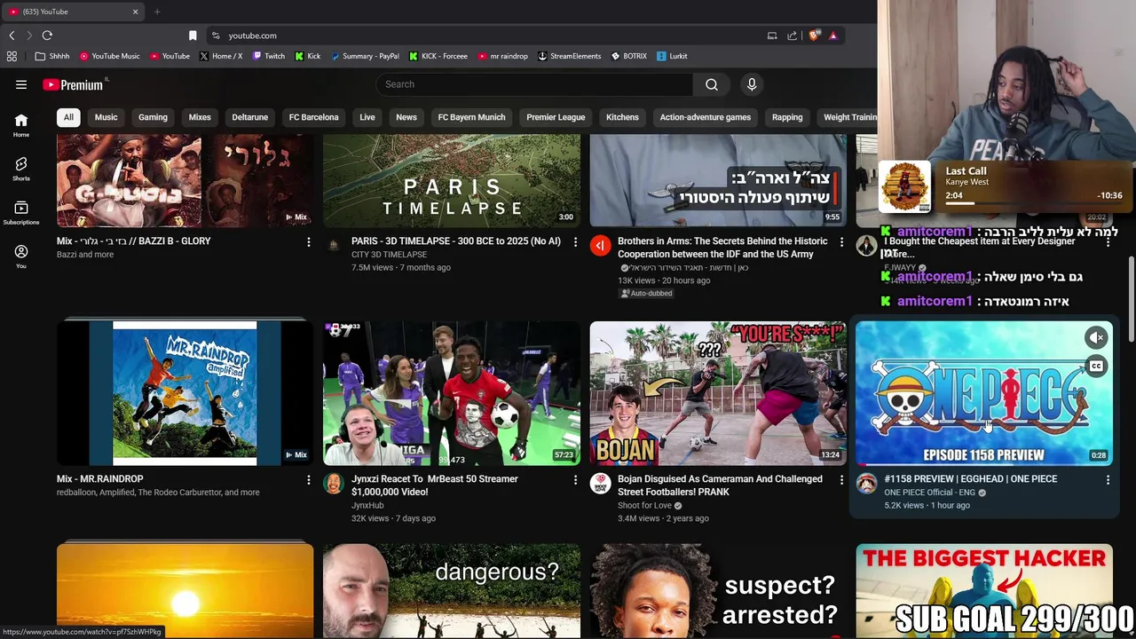
Task: Open a new browser tab
Action: (157, 12)
